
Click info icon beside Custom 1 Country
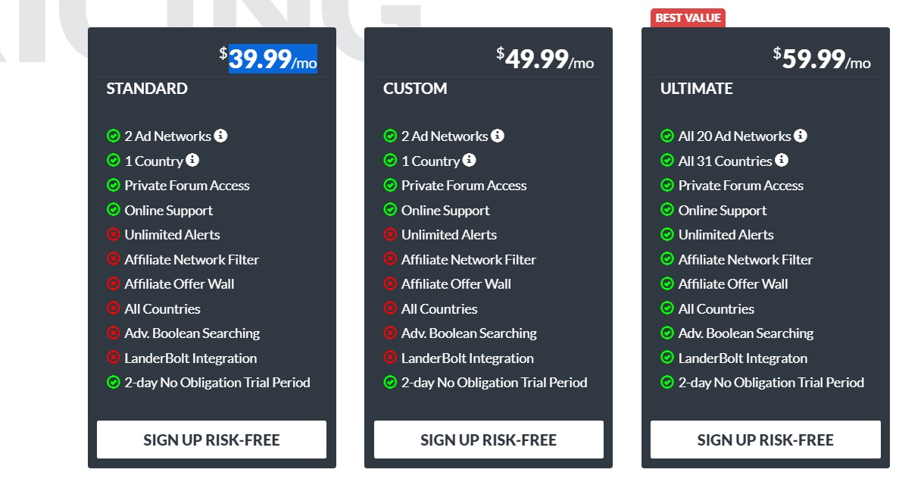click(470, 160)
